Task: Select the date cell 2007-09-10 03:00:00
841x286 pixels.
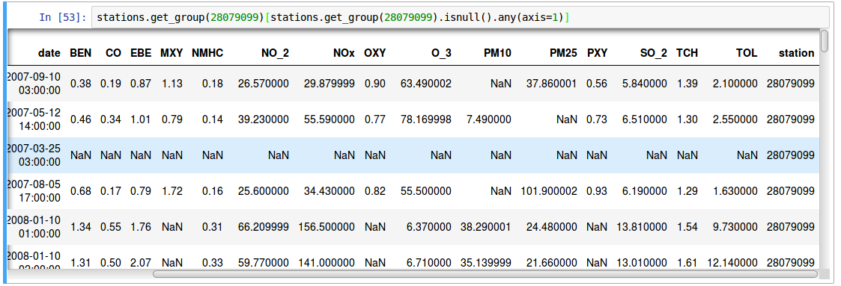Action: 34,84
